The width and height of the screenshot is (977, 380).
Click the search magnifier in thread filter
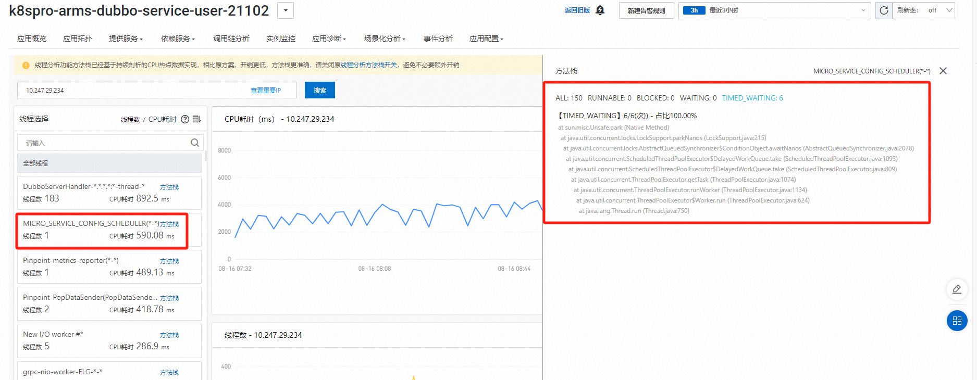click(x=195, y=143)
